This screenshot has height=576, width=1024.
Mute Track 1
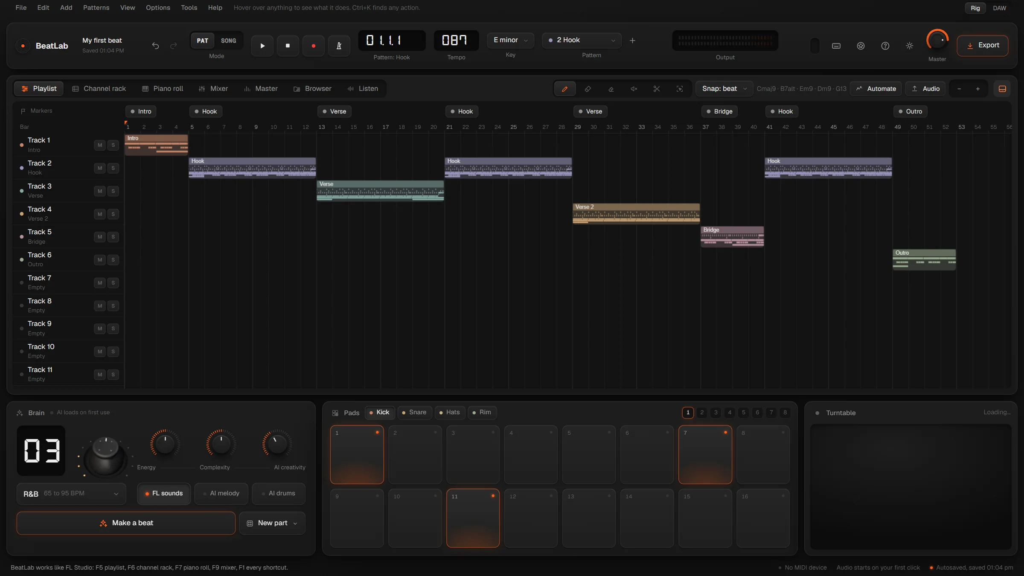coord(100,145)
